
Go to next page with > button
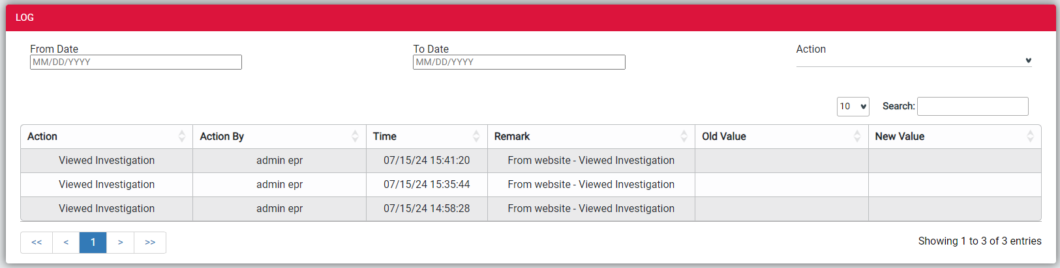pos(120,243)
